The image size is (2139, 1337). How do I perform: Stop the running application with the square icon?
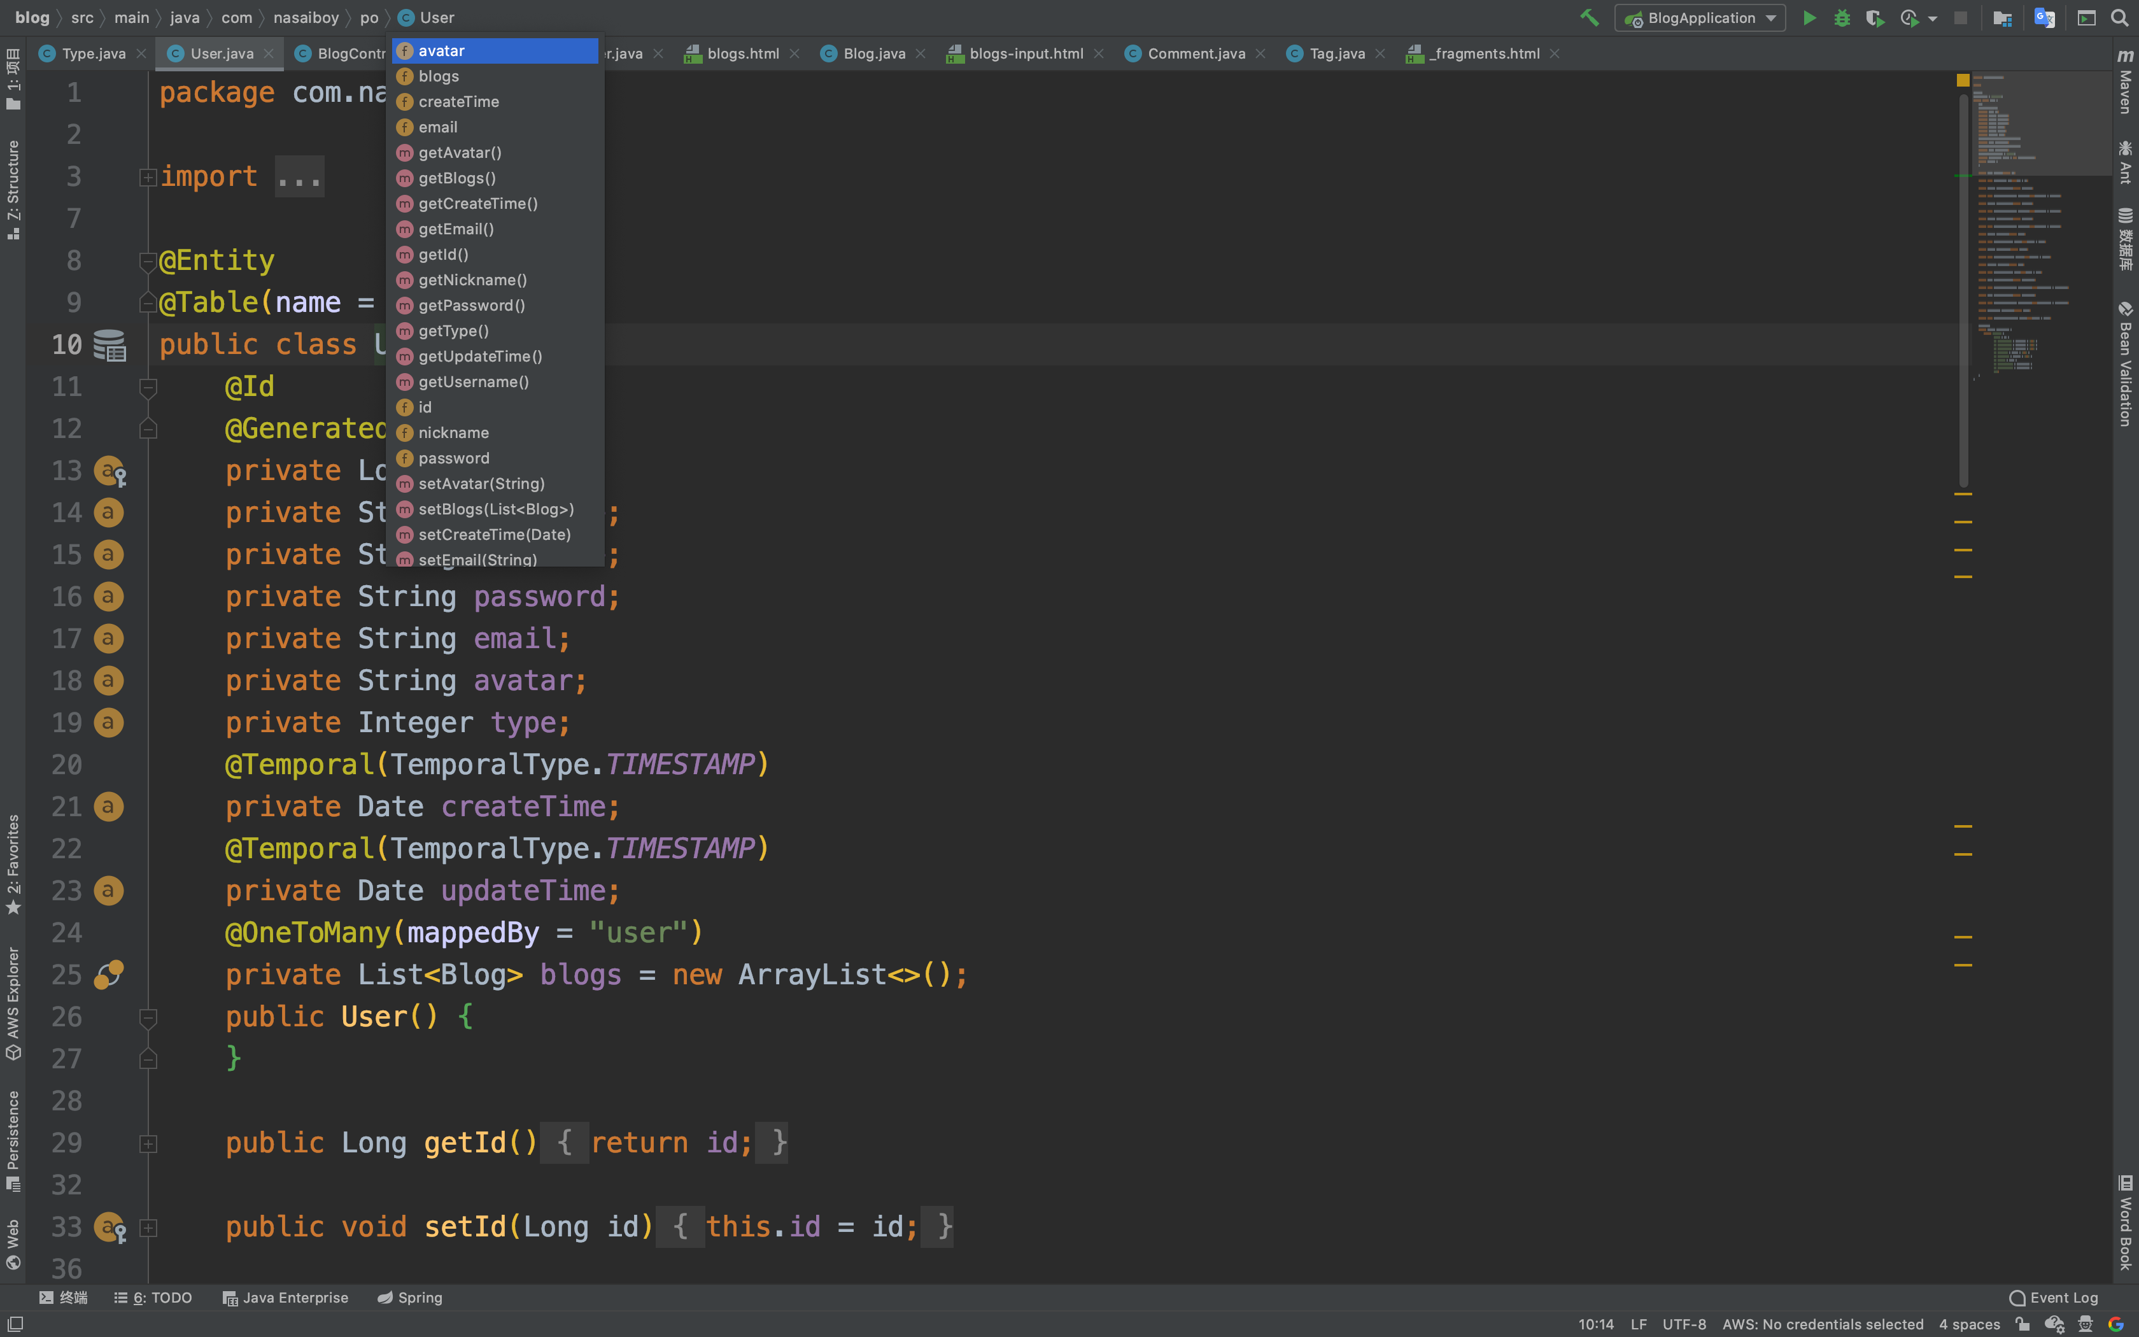[x=1962, y=18]
